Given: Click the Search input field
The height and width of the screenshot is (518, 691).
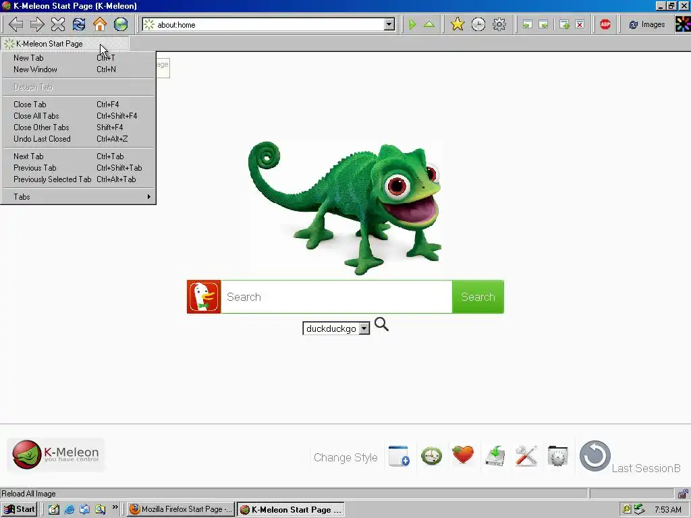Looking at the screenshot, I should (x=337, y=297).
